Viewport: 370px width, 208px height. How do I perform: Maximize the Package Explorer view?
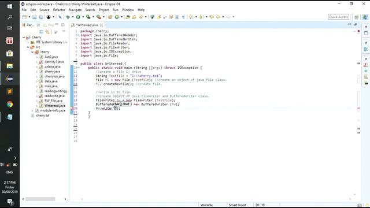point(63,24)
